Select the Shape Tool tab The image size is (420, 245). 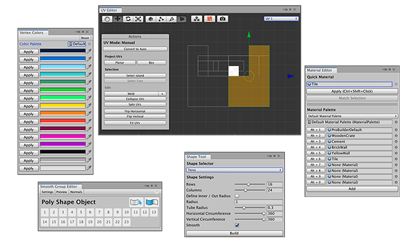(198, 157)
